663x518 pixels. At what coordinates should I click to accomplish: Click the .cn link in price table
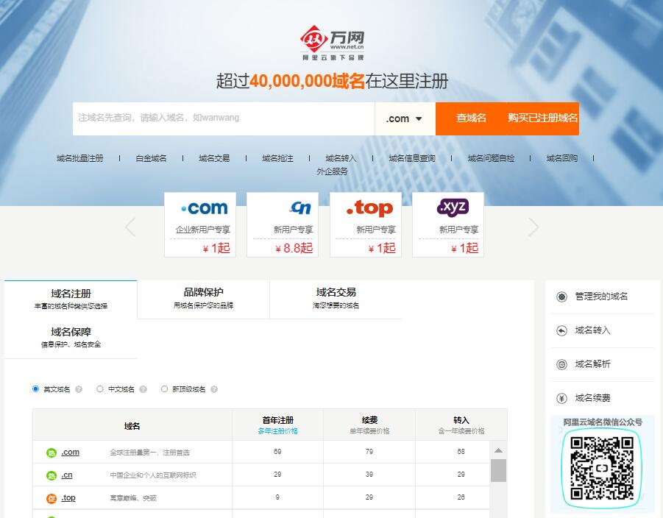(x=67, y=475)
